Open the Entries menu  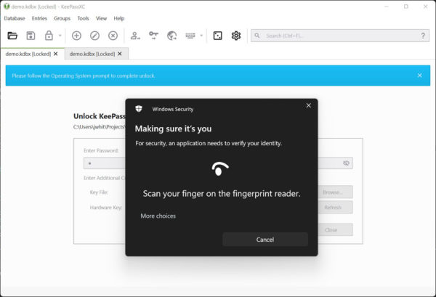pyautogui.click(x=39, y=18)
